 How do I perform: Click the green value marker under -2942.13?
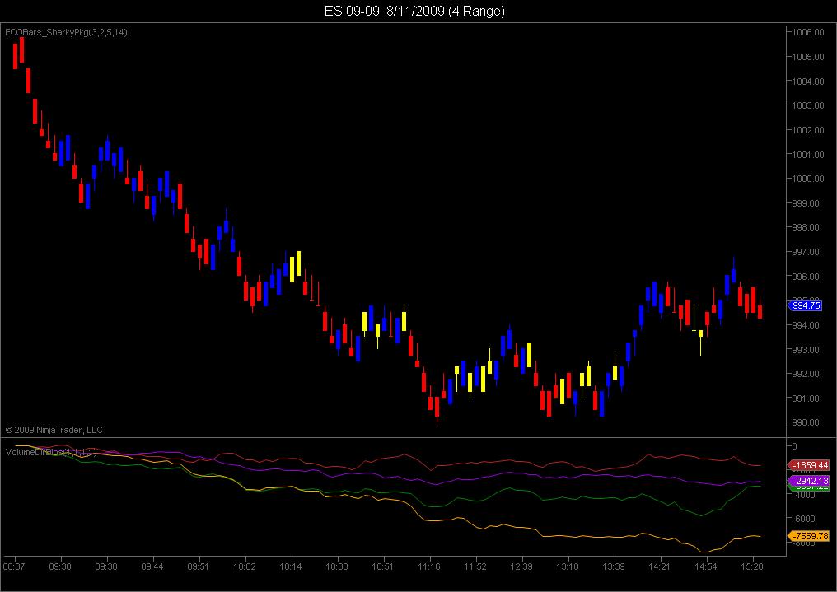pos(809,488)
